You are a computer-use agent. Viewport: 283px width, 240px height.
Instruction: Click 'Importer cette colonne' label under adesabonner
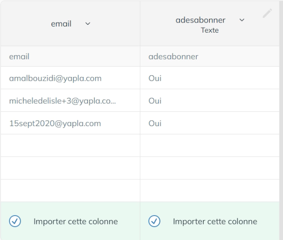(x=215, y=221)
